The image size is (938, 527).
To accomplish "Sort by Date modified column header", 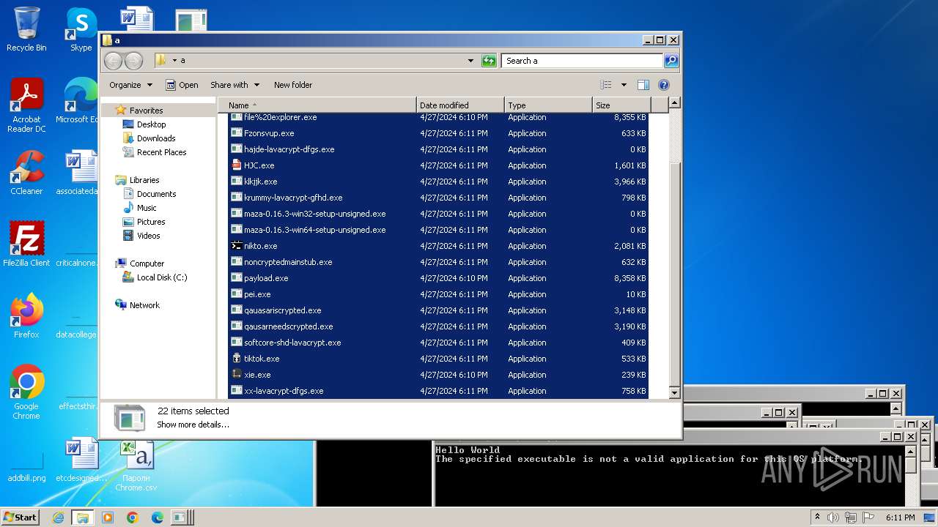I will coord(460,105).
